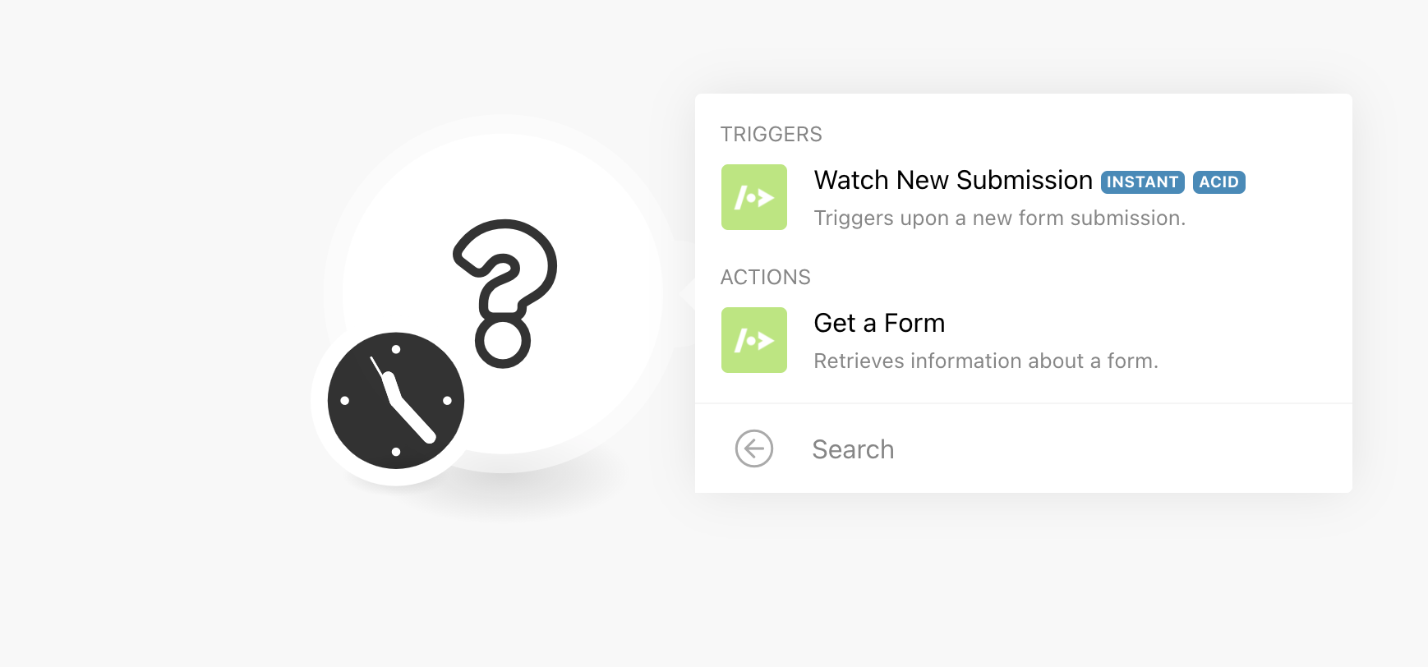Click the clock hands on scheduler badge
The height and width of the screenshot is (667, 1428).
point(403,400)
